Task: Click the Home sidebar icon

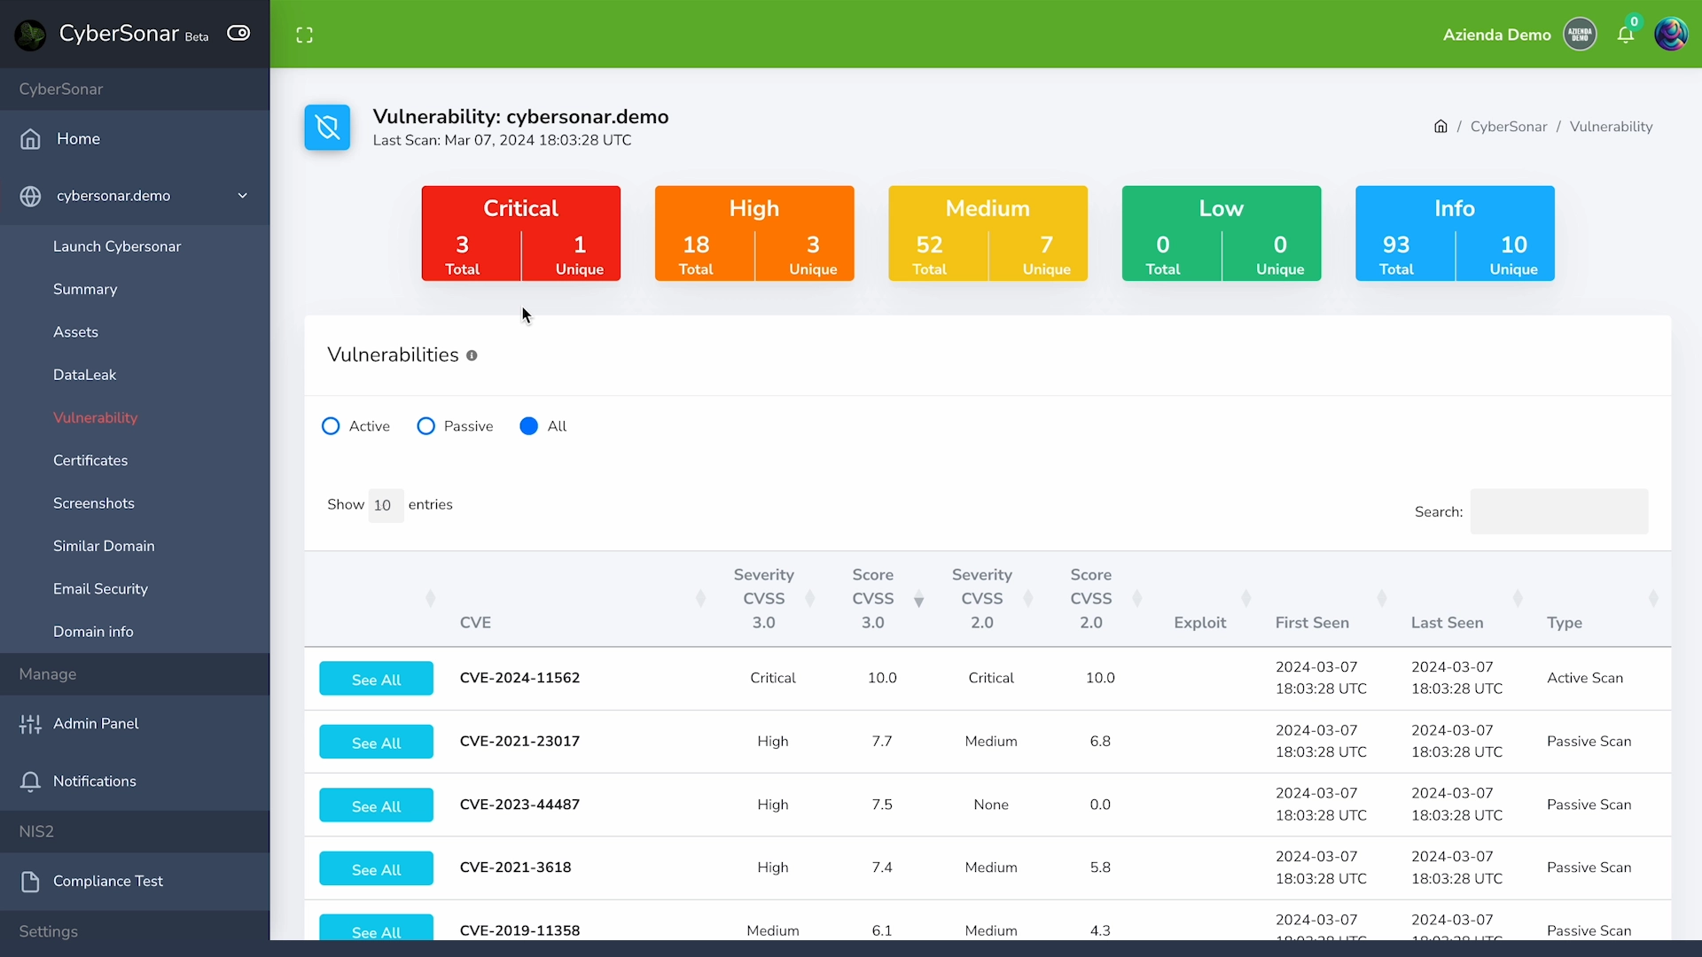Action: click(x=30, y=139)
